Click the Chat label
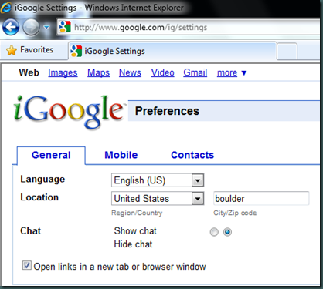 pos(30,230)
